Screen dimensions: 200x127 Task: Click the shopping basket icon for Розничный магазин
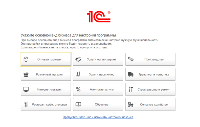(26, 75)
